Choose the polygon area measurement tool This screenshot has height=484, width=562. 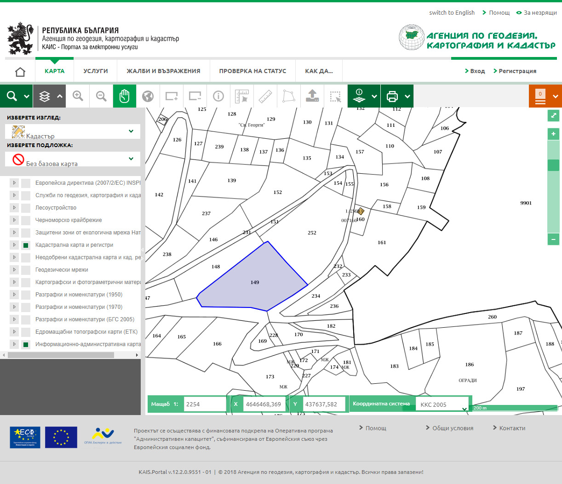(x=288, y=96)
